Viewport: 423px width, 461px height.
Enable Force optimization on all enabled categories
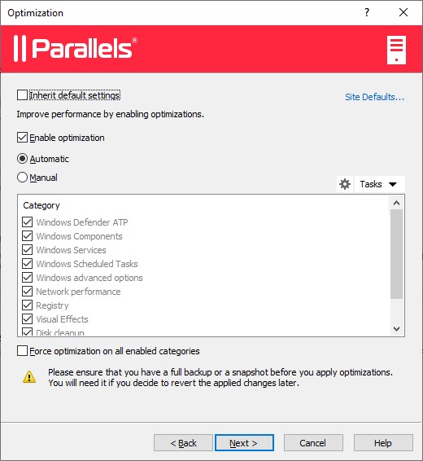[22, 351]
